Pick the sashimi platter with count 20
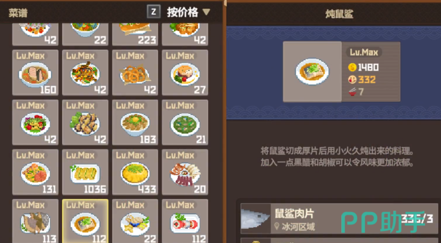This screenshot has height=243, width=441. click(185, 172)
